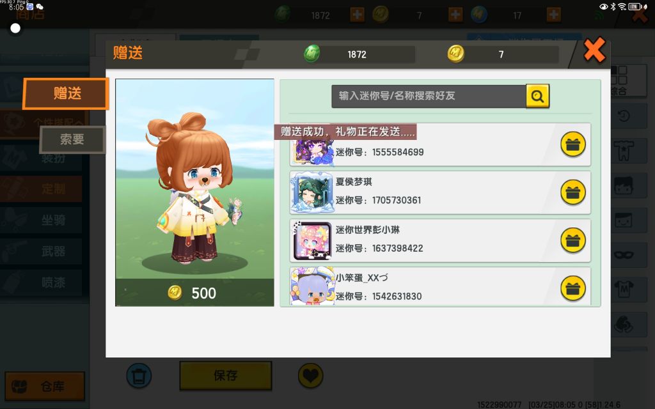Open the 小笨蛋_XX friend row

tap(440, 287)
